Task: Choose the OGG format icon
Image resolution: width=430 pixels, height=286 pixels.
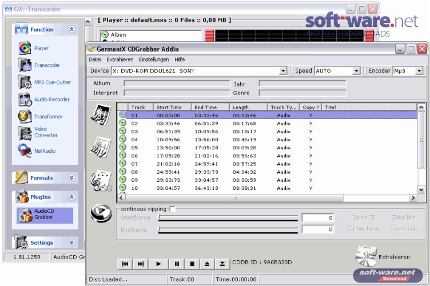Action: (101, 181)
